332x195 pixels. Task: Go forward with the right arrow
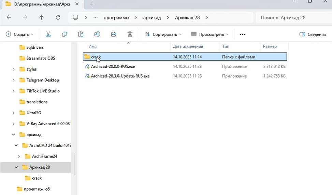pyautogui.click(x=25, y=18)
